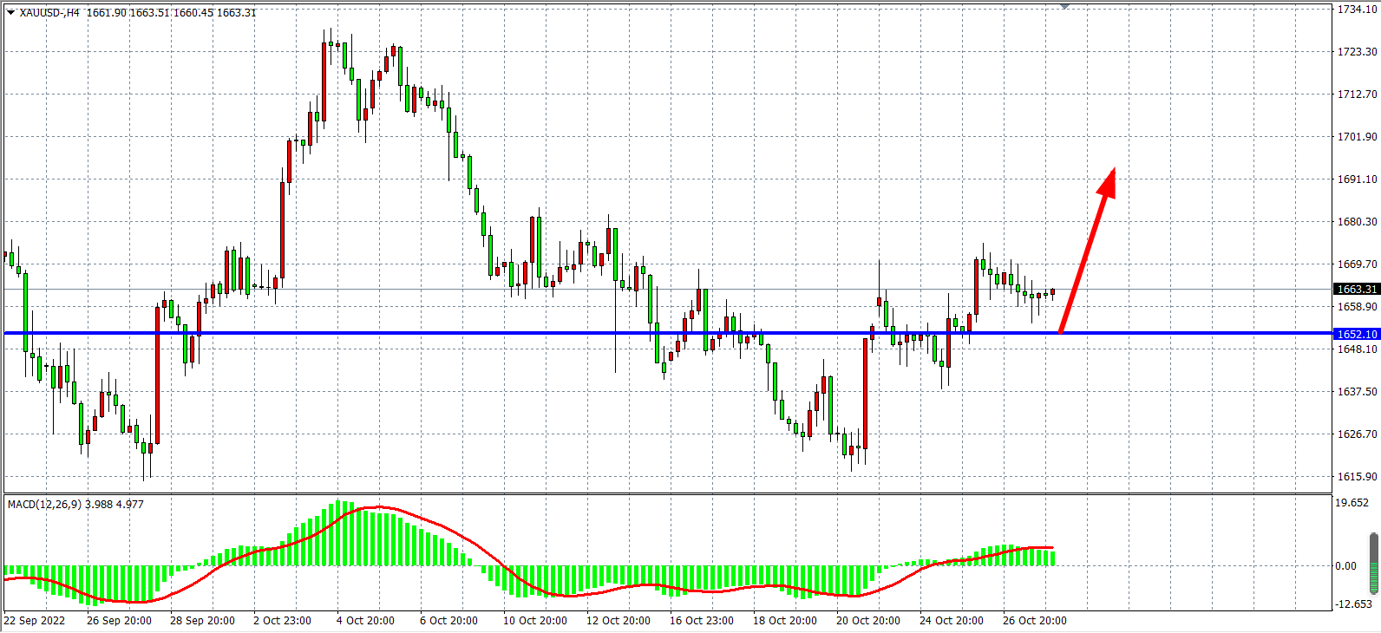Click the blue 1652.10 price label
This screenshot has width=1381, height=633.
pyautogui.click(x=1357, y=334)
